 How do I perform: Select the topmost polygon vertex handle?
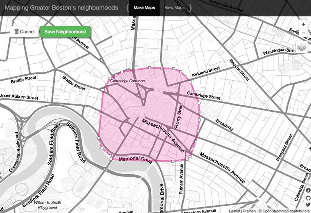[150, 68]
